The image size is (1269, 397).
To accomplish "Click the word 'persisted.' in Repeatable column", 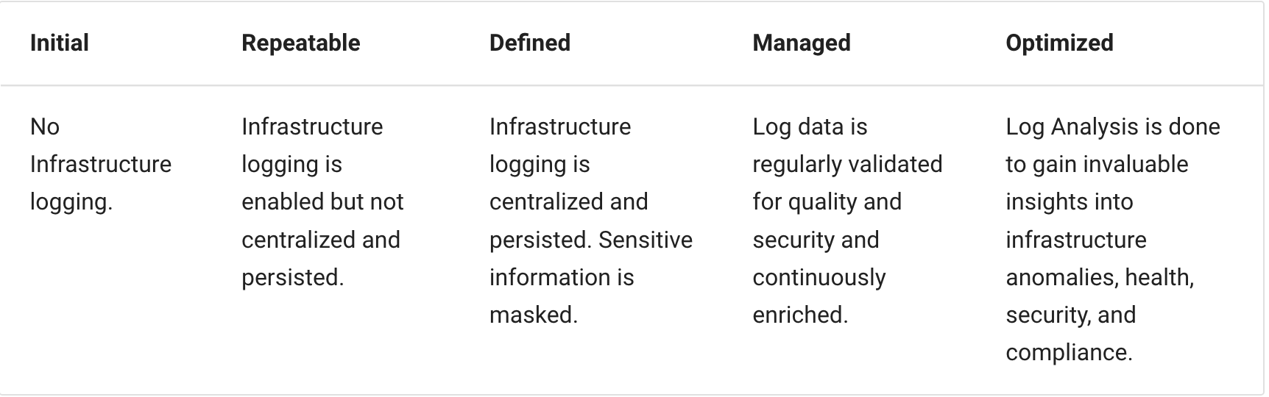I will point(292,278).
